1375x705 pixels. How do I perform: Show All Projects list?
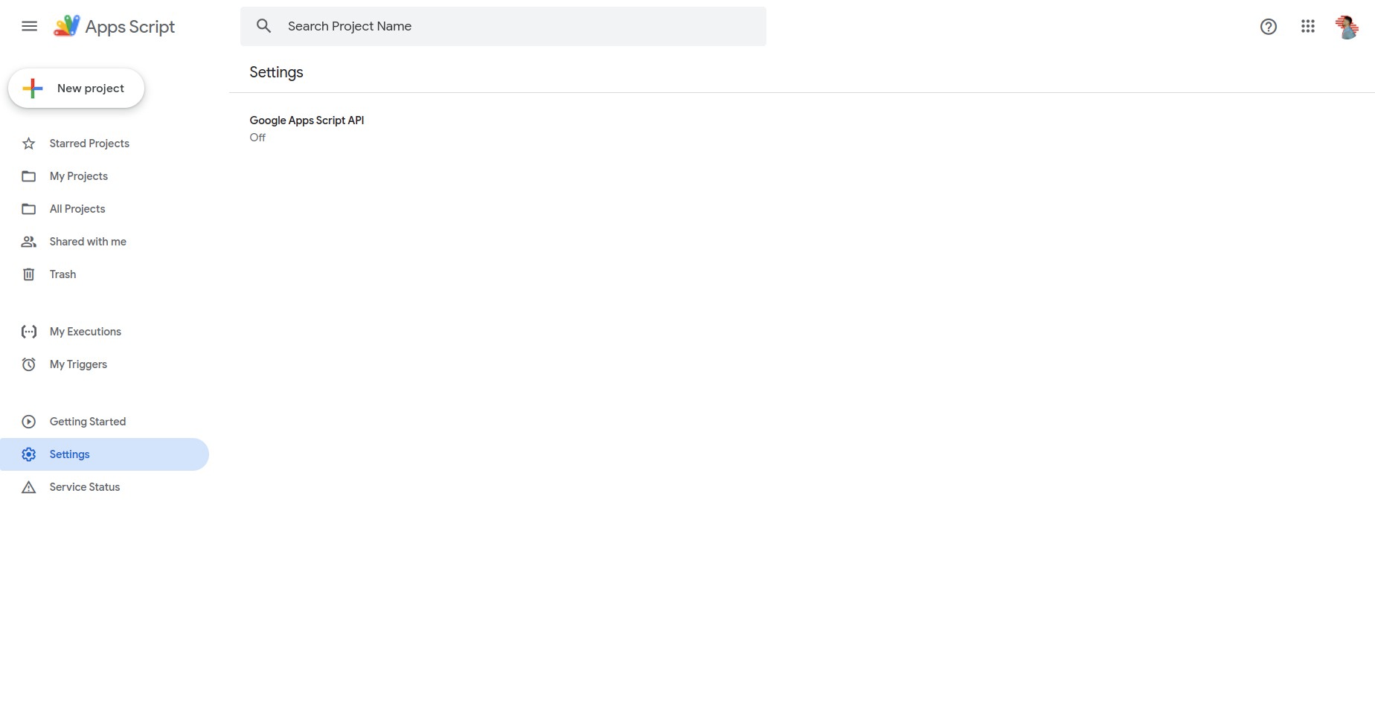click(104, 209)
